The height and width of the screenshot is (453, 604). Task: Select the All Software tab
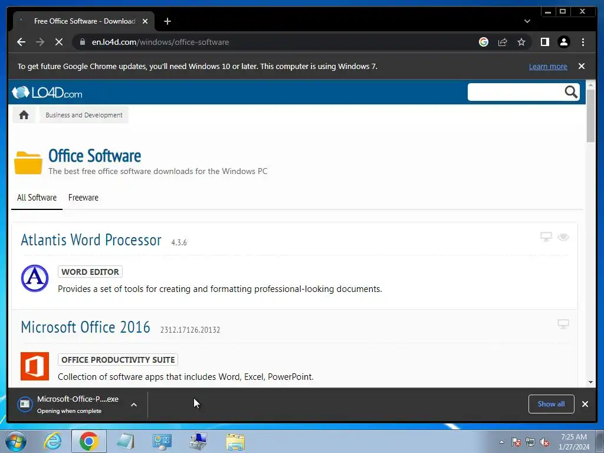pyautogui.click(x=37, y=198)
